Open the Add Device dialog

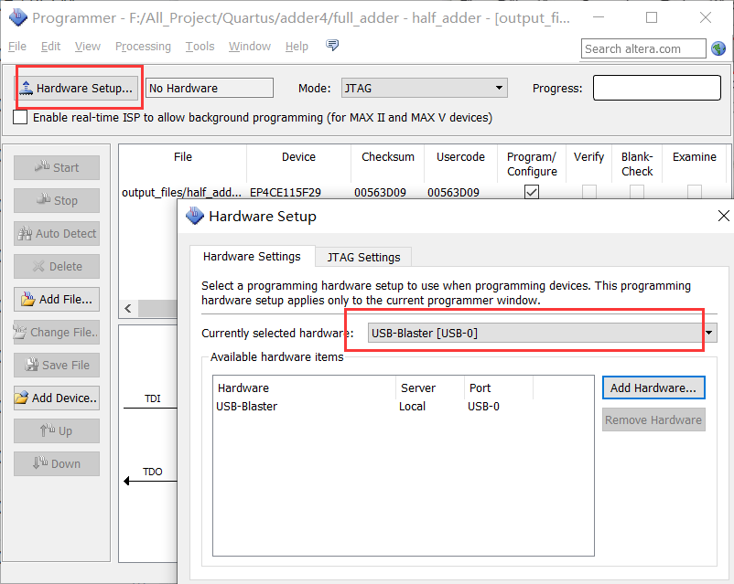[57, 398]
